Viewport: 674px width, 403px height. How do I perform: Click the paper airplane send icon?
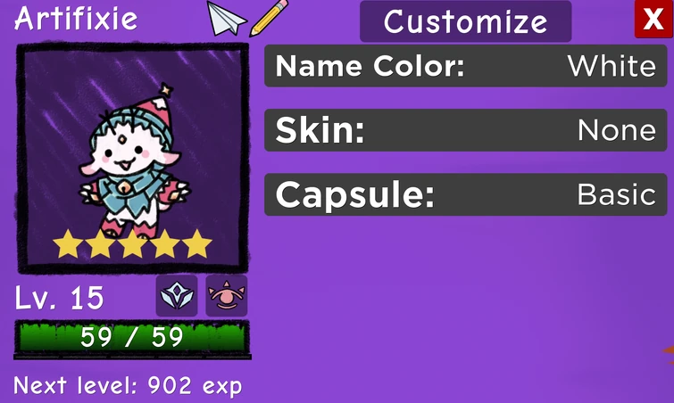tap(227, 19)
